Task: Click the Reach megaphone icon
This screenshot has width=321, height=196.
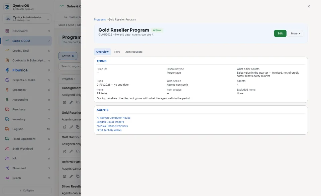Action: point(7,178)
